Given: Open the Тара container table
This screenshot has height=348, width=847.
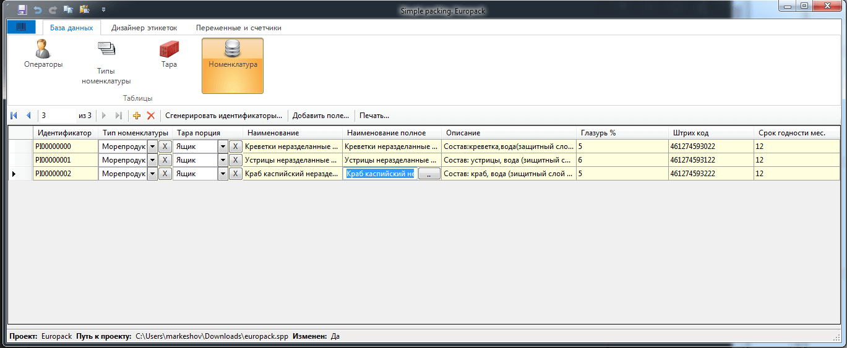Looking at the screenshot, I should click(169, 54).
